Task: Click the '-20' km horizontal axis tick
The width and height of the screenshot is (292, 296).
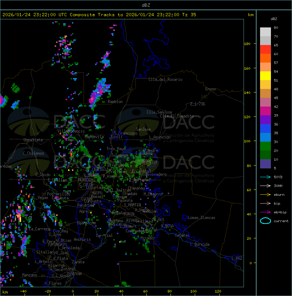Action: [48, 291]
